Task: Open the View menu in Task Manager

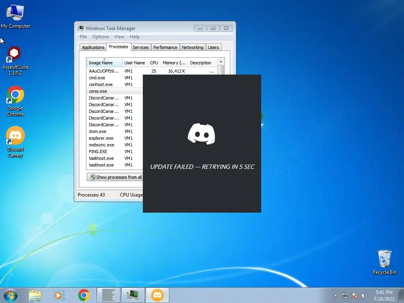Action: [119, 37]
